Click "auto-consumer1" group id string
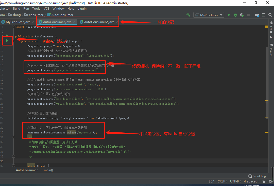The image size is (274, 186). point(85,70)
